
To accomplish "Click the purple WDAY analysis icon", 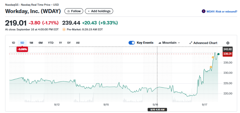I will (x=204, y=11).
